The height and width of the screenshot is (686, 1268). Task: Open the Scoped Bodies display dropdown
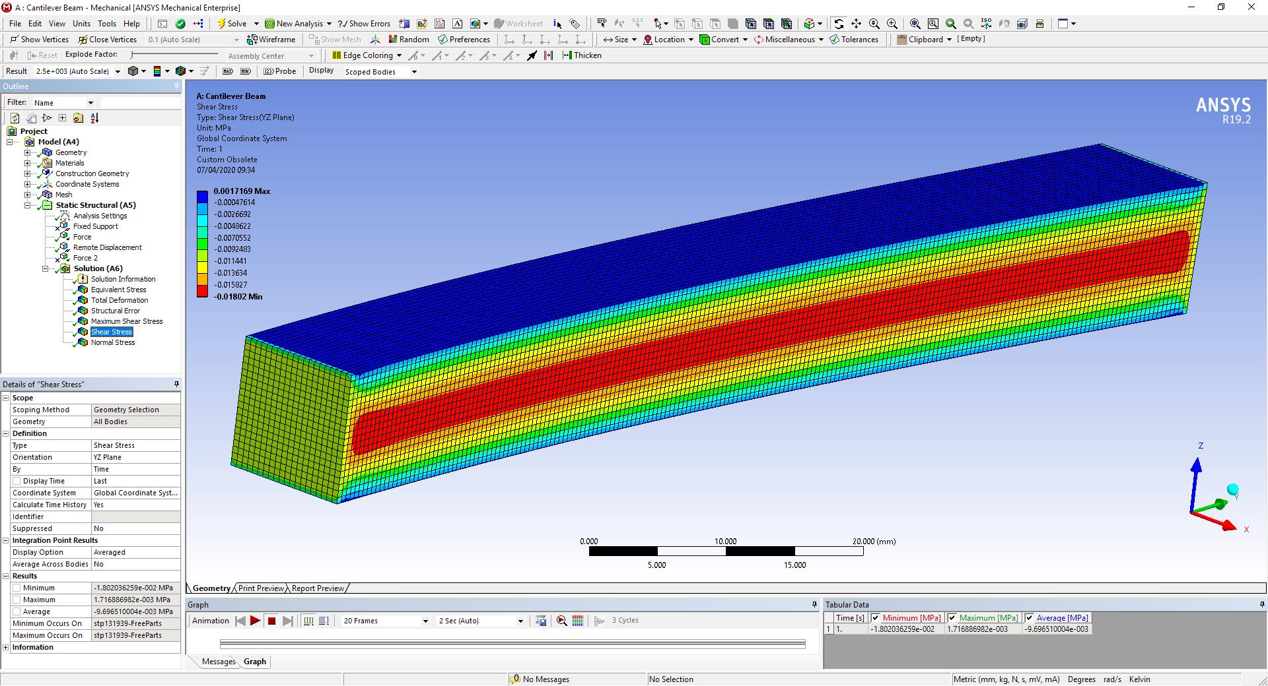pyautogui.click(x=414, y=72)
